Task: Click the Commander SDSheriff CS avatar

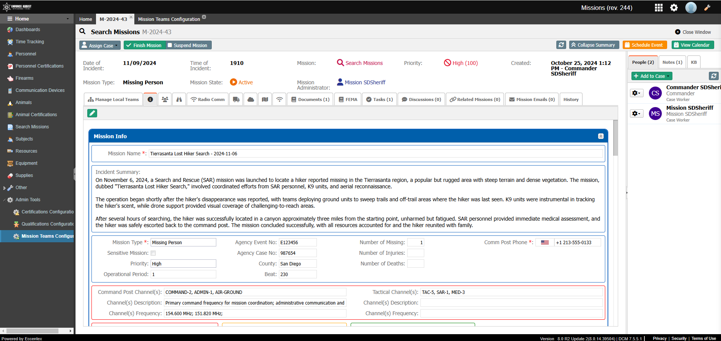Action: pos(655,93)
